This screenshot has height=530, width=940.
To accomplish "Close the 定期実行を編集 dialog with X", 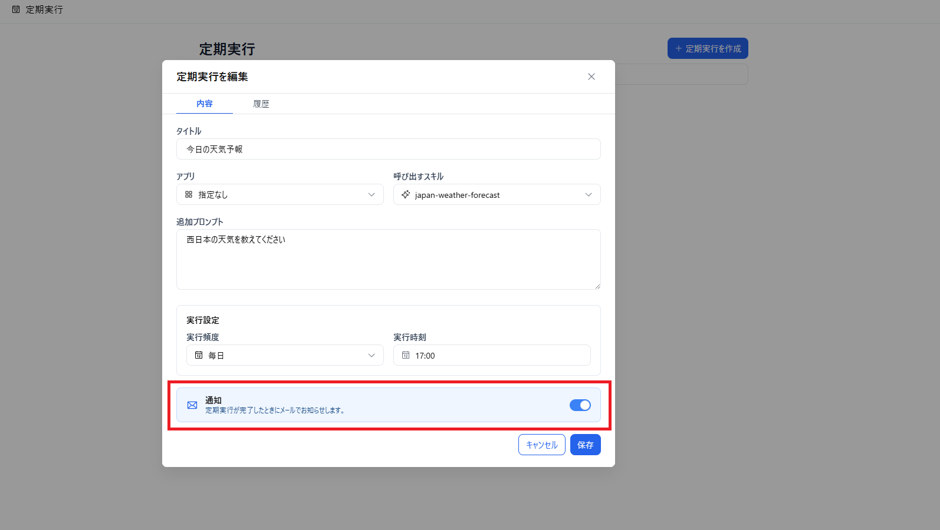I will (591, 77).
